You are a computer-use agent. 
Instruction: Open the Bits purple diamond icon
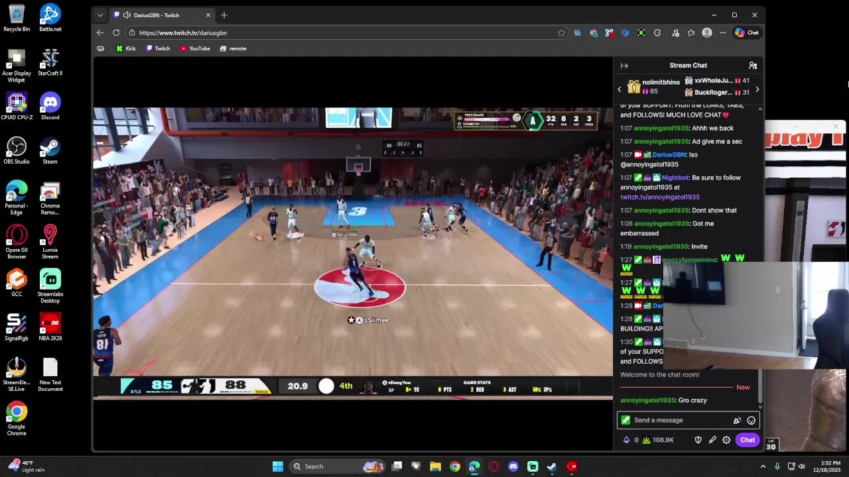click(x=626, y=440)
